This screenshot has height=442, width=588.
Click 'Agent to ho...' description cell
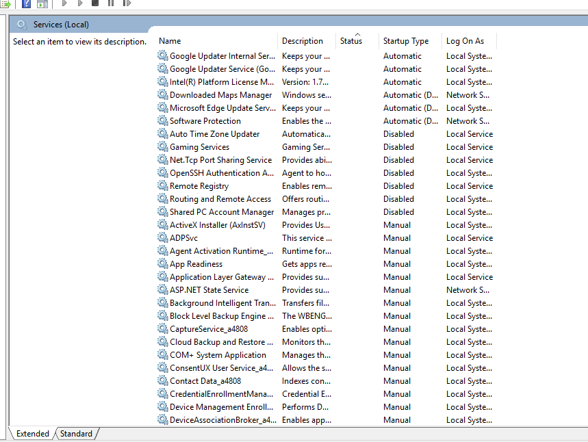[307, 173]
